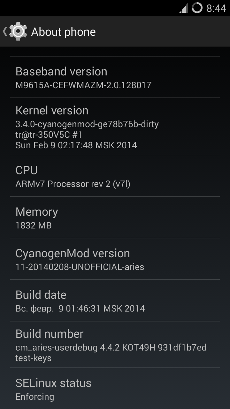Select the Build date heading

click(x=41, y=295)
